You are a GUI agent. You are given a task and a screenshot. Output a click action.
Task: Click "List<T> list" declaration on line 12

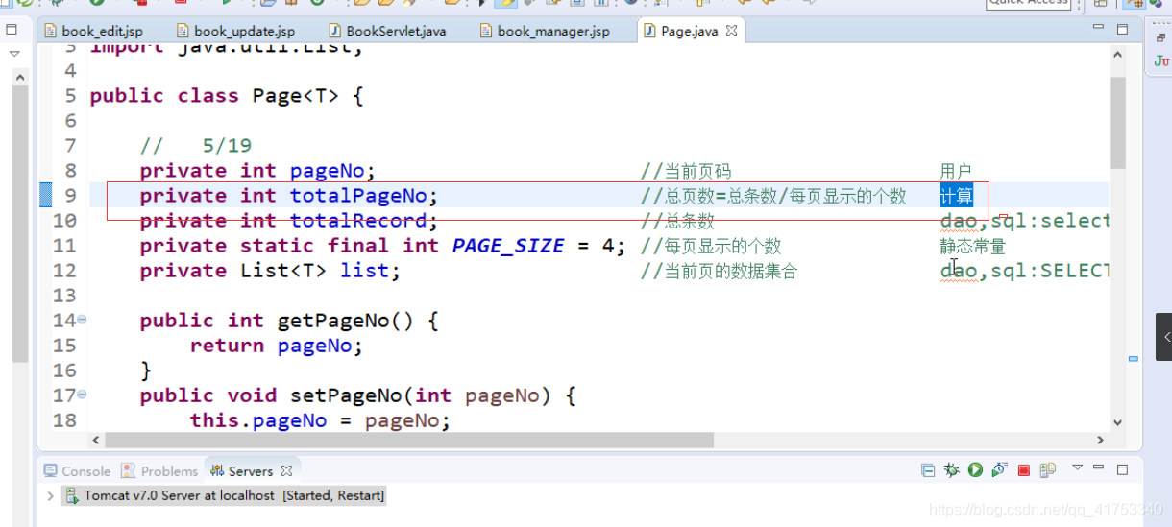pyautogui.click(x=314, y=271)
